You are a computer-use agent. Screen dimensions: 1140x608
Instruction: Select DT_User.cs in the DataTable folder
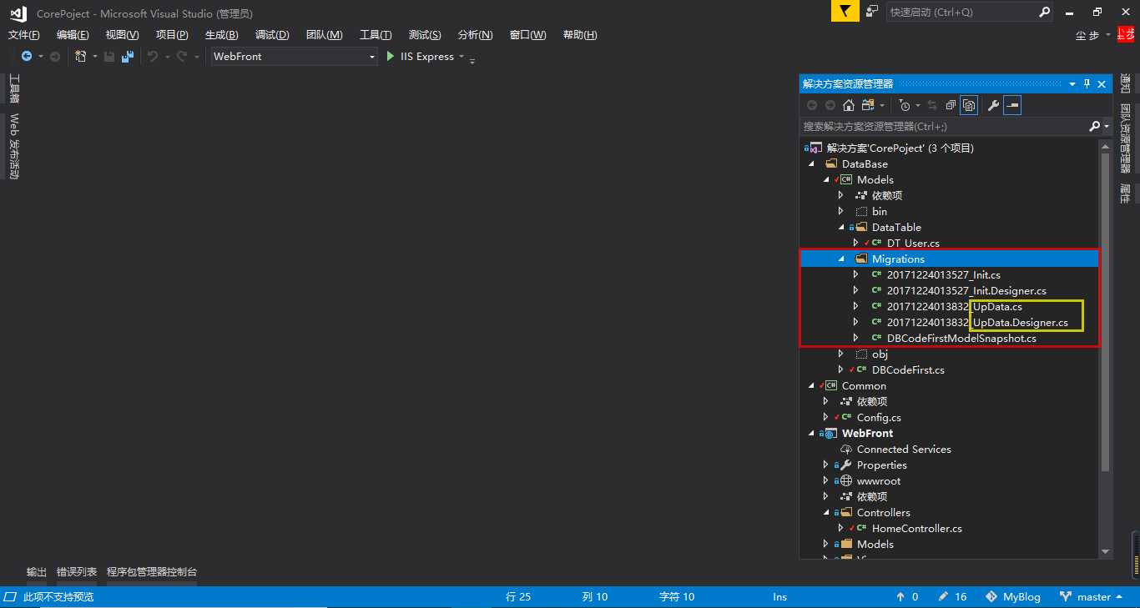point(913,244)
